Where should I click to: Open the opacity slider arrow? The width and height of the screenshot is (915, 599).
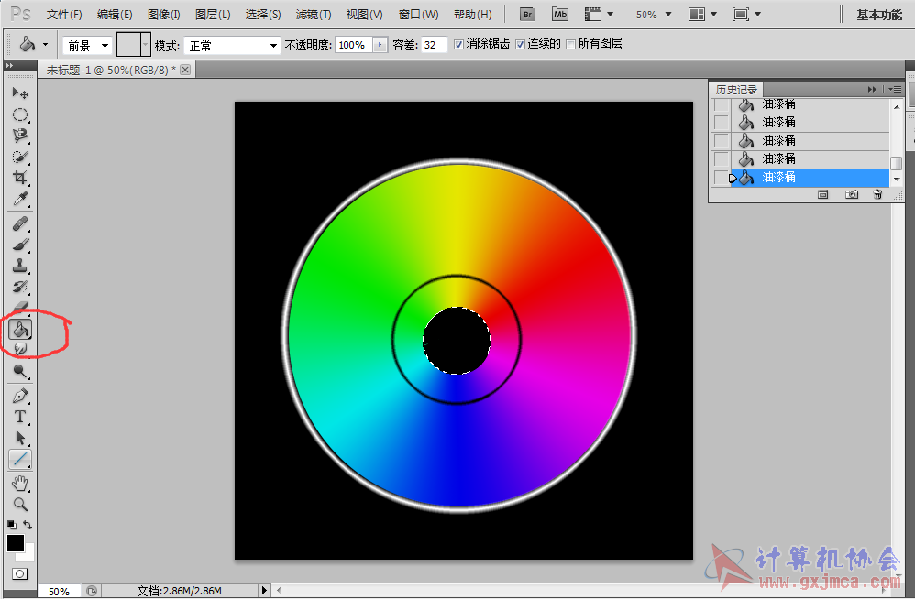pos(380,44)
